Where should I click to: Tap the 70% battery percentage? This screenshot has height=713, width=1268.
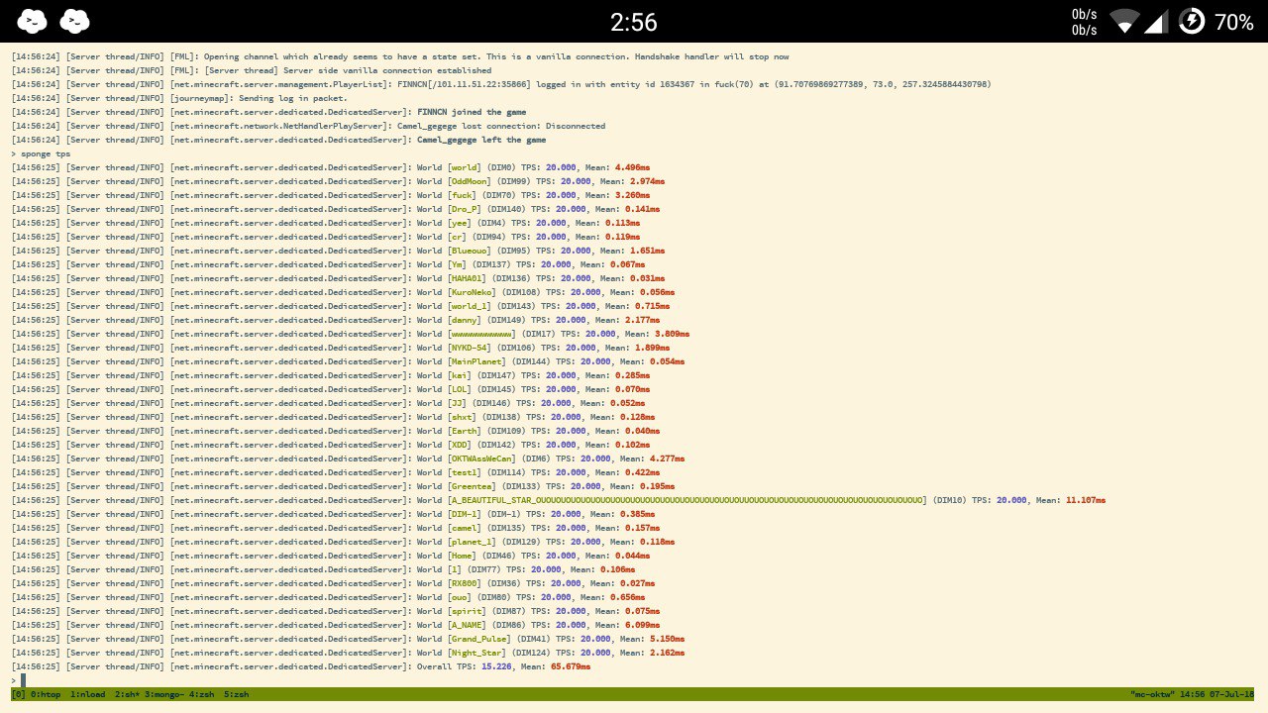point(1234,22)
